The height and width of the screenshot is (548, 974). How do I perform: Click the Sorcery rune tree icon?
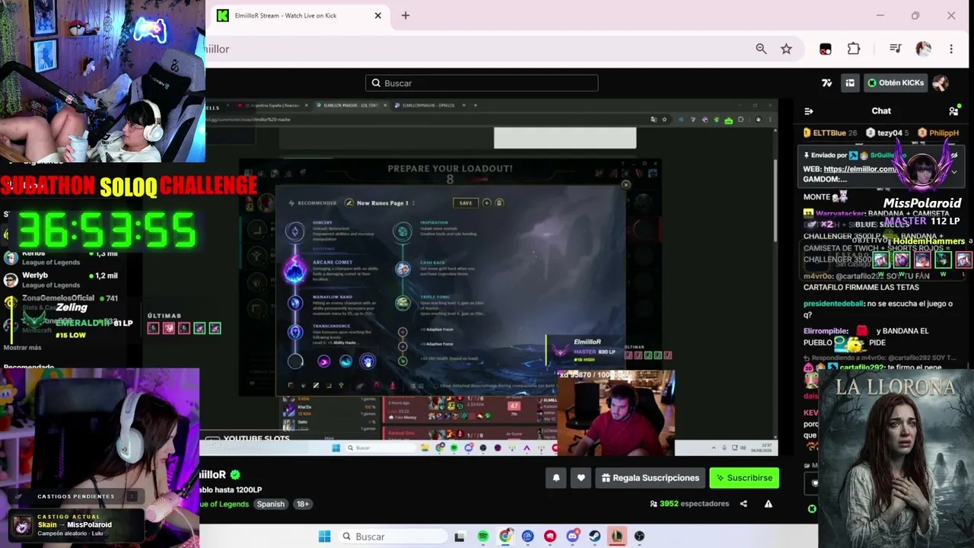point(295,231)
